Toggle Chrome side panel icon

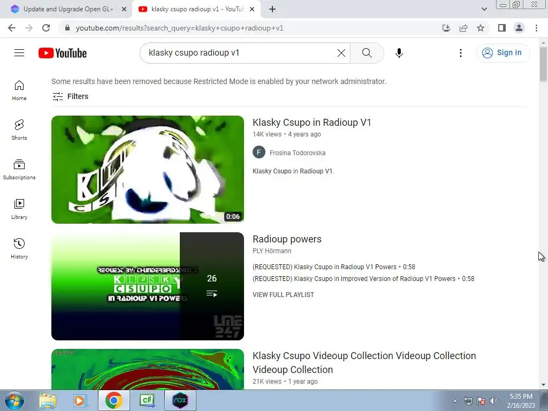coord(502,28)
